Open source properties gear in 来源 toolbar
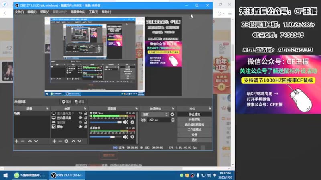The height and width of the screenshot is (180, 321). 66,141
